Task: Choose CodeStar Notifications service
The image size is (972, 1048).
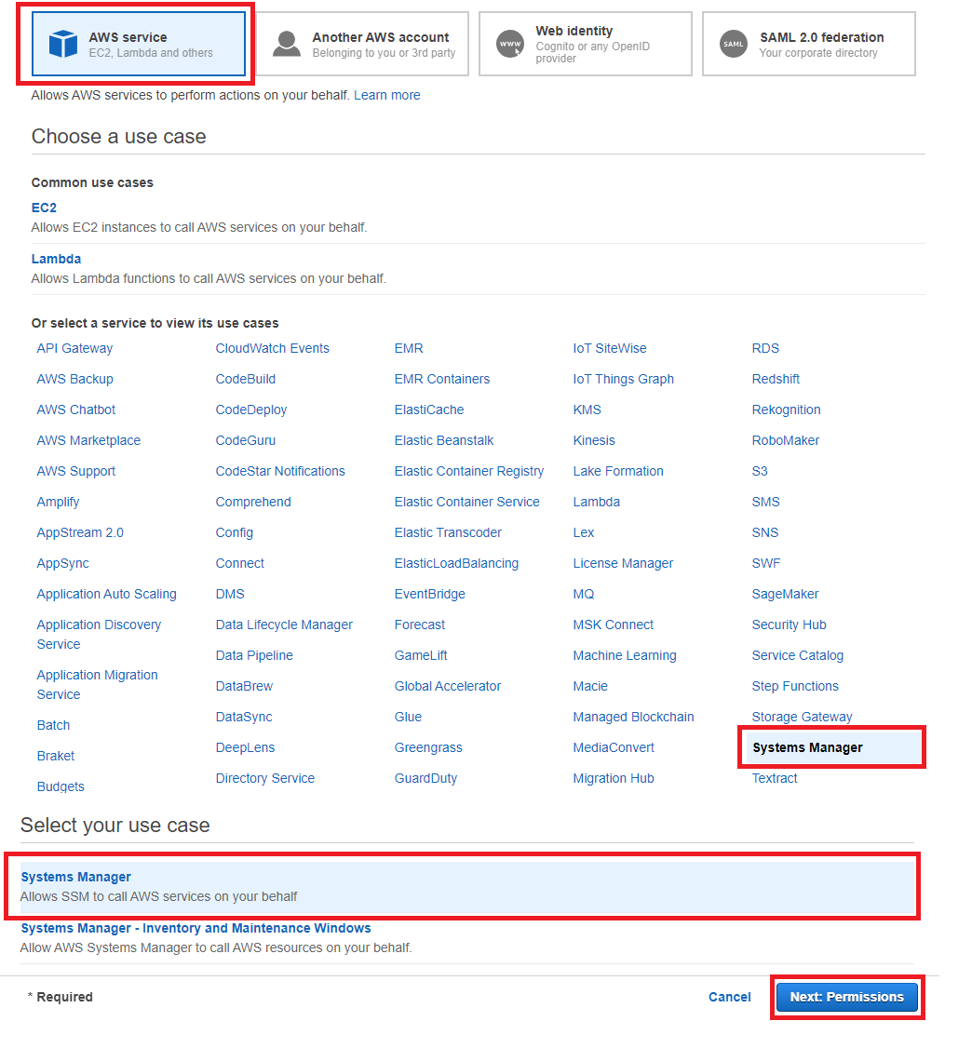Action: point(280,472)
